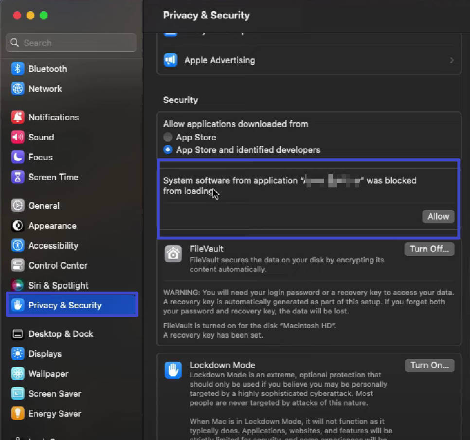Click the Network globe icon

tap(18, 89)
